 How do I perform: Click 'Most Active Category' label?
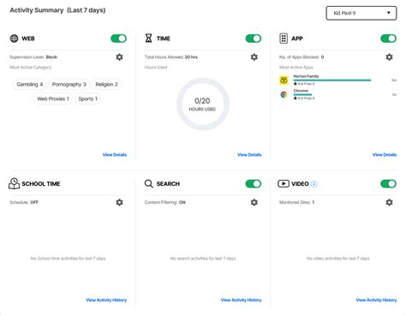click(31, 68)
